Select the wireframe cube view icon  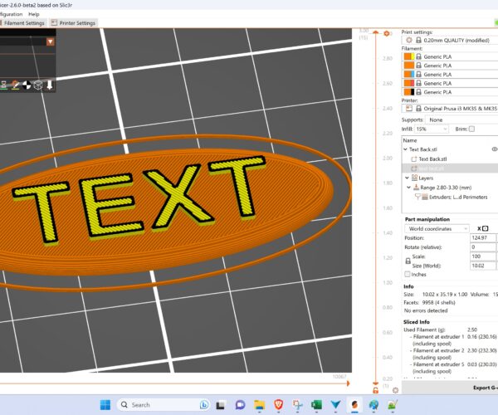click(x=39, y=85)
